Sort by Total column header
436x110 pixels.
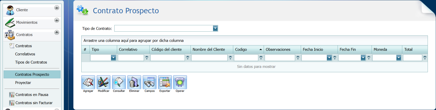point(415,50)
